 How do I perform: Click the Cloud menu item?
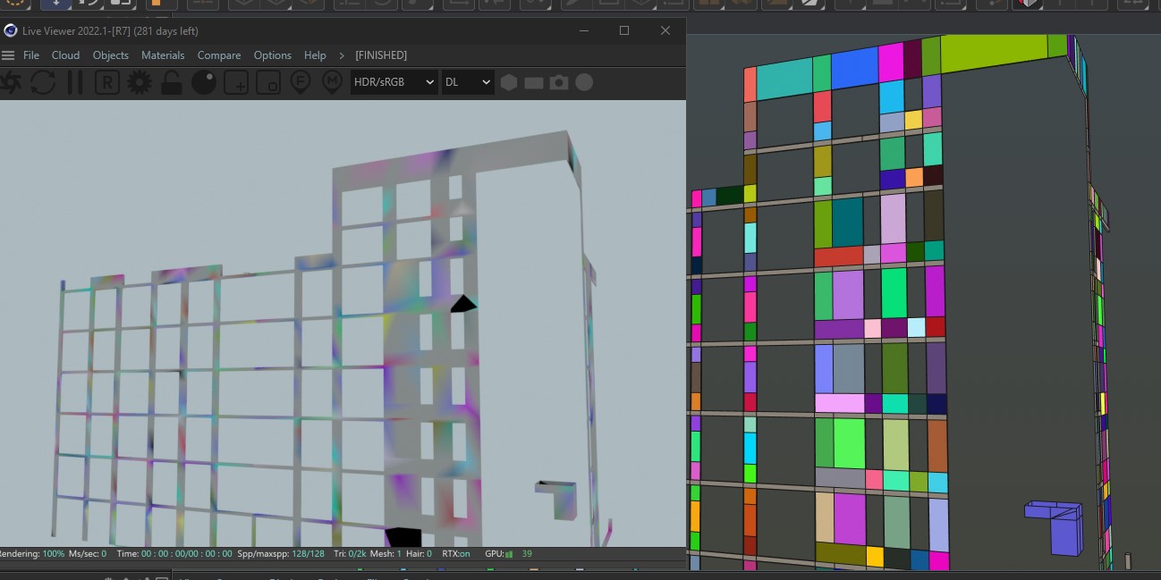coord(65,55)
